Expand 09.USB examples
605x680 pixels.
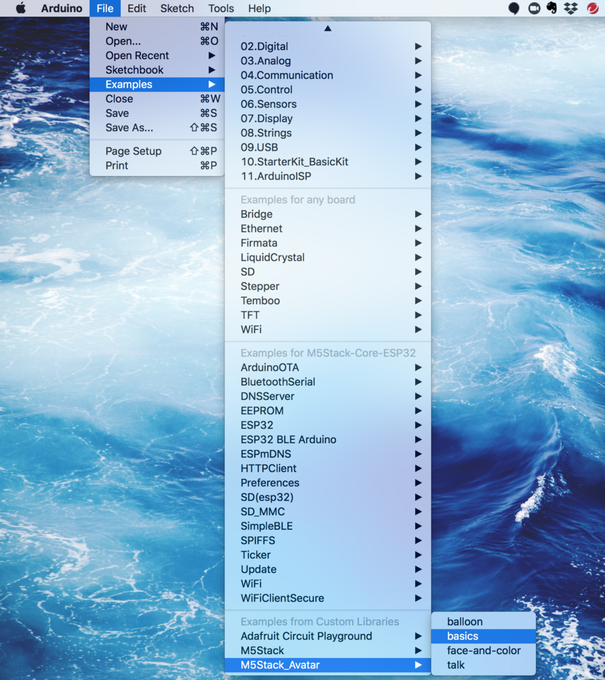(328, 147)
